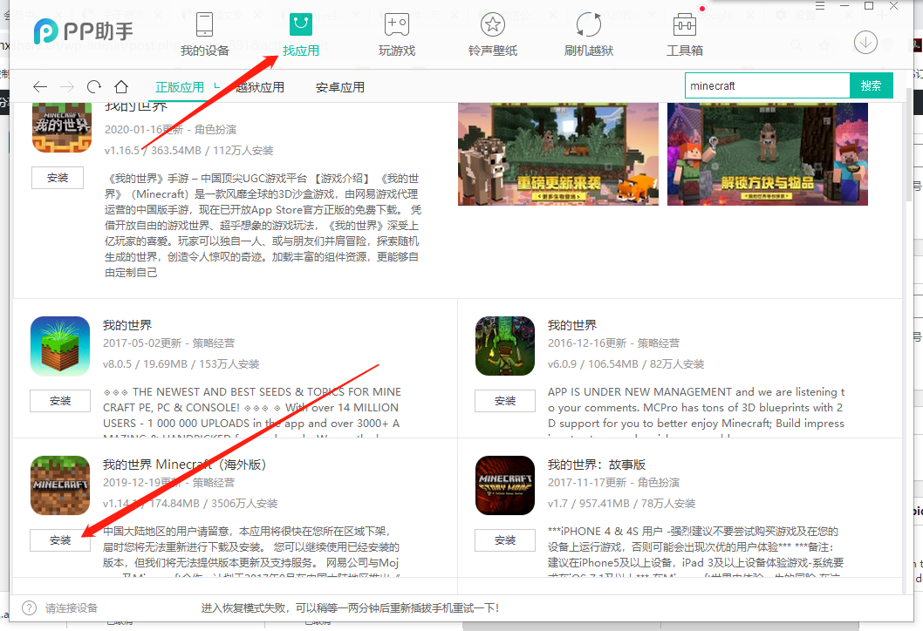Click the v1.16.5 / 363.54MB info line
Image resolution: width=923 pixels, height=631 pixels.
click(189, 151)
